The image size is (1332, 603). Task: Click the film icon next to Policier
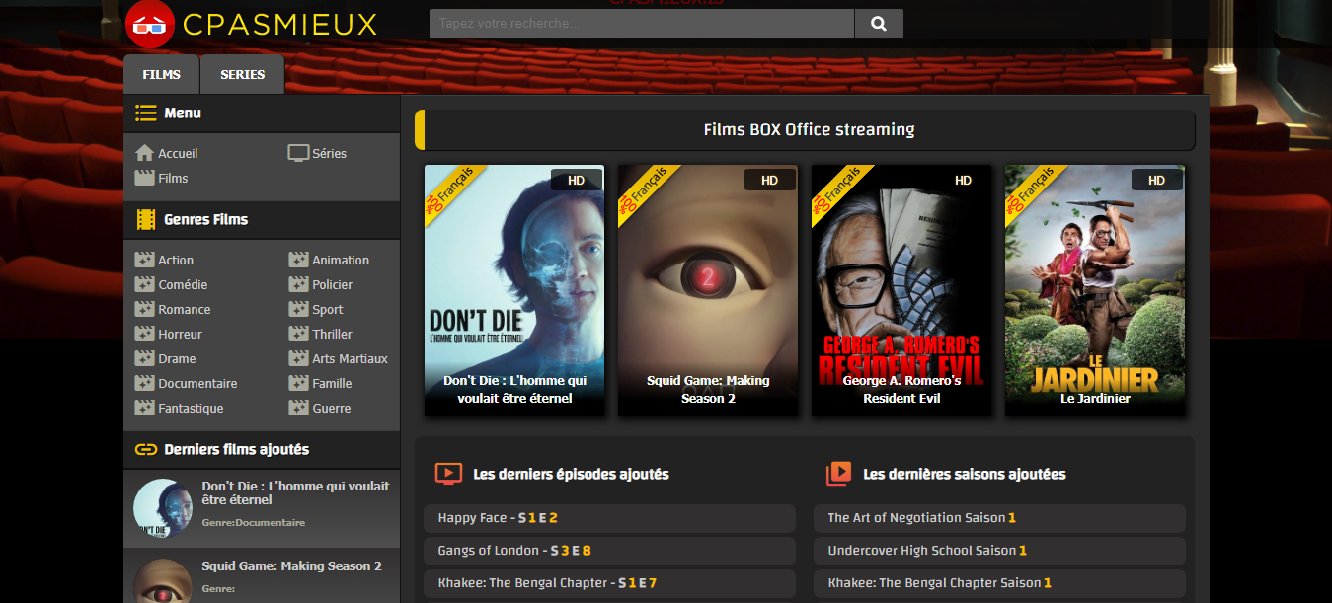298,284
